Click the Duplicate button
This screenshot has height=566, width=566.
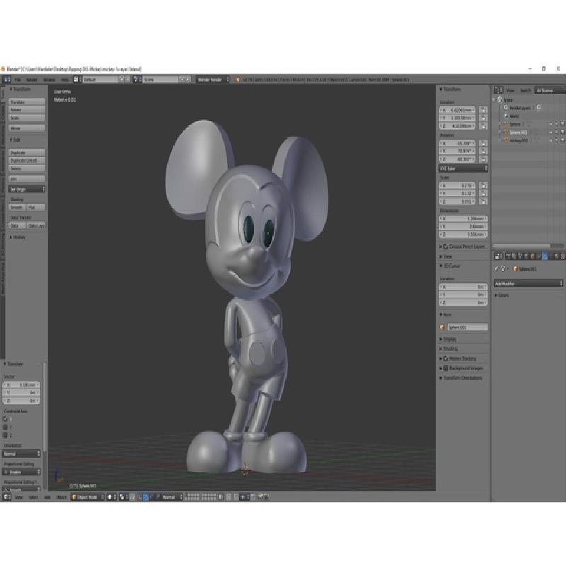[28, 152]
